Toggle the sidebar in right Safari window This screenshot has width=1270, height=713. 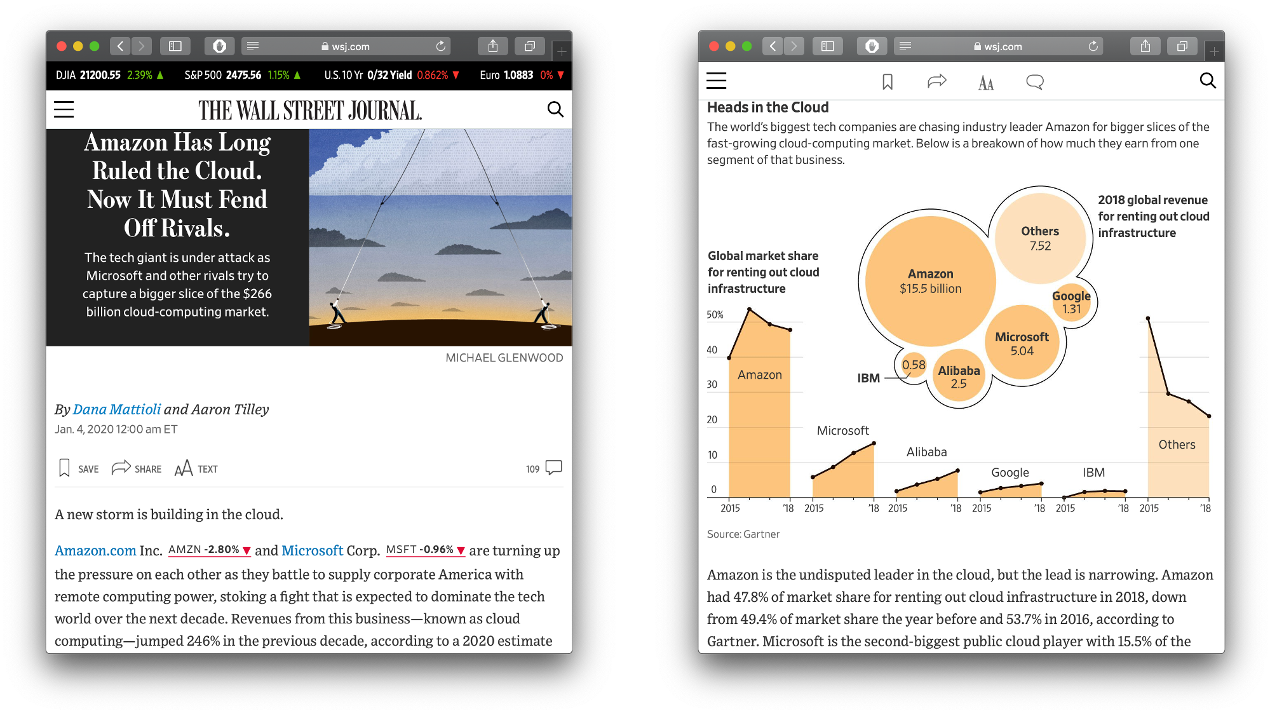coord(827,46)
